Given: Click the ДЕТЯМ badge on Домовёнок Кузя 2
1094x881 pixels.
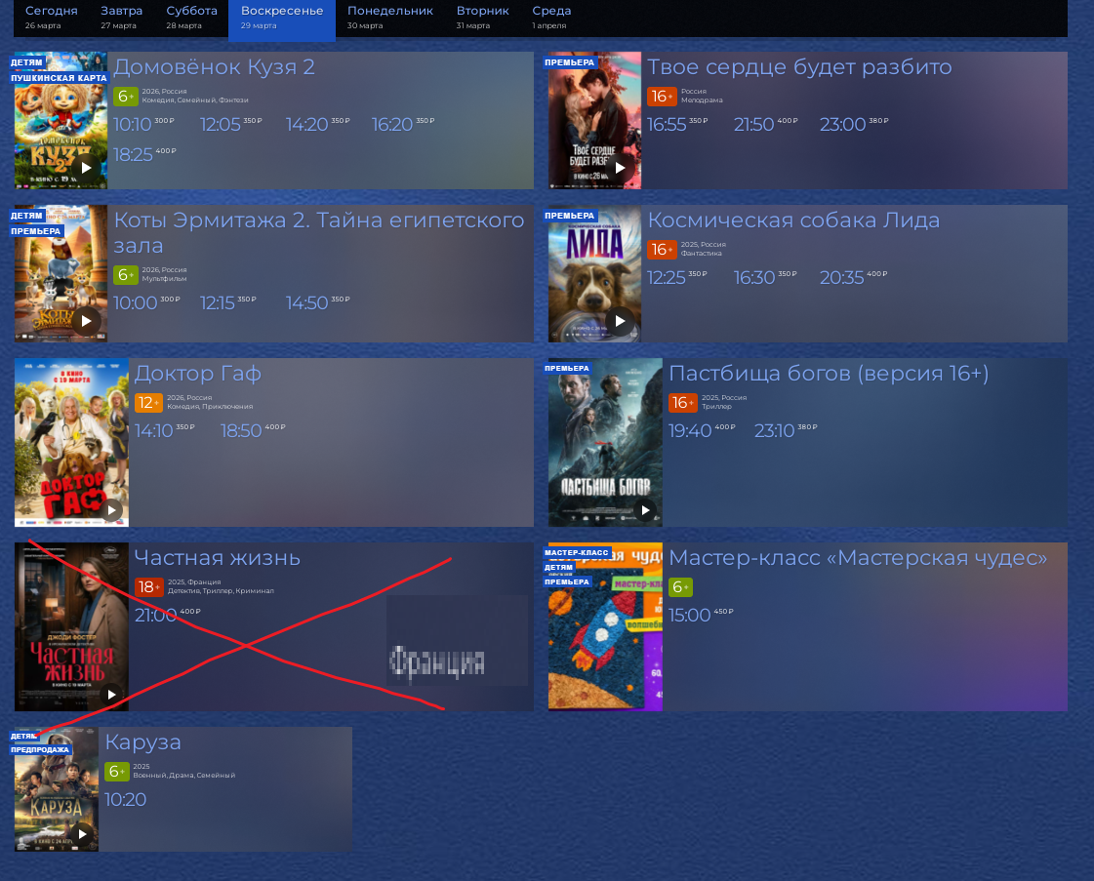Looking at the screenshot, I should tap(26, 62).
